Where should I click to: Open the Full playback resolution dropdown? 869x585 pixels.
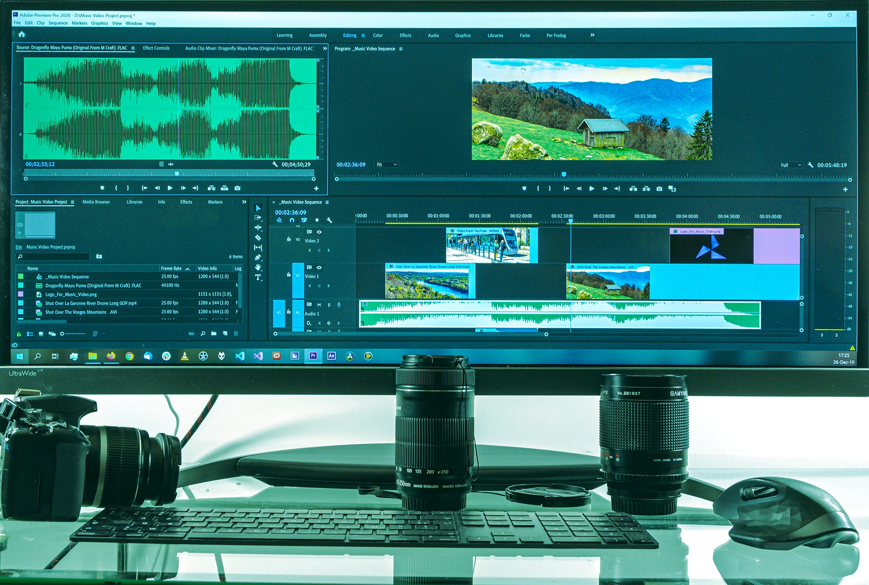click(790, 165)
